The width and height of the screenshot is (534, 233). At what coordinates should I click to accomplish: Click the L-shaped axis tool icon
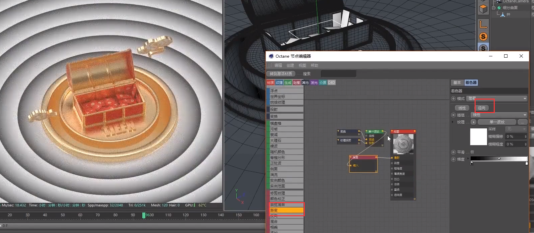pos(483,24)
